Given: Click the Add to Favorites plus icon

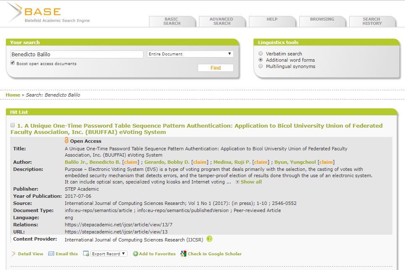Looking at the screenshot, I should tap(135, 254).
